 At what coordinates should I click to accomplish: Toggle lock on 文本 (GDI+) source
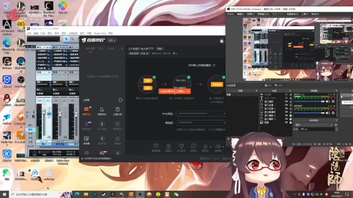tap(290, 98)
